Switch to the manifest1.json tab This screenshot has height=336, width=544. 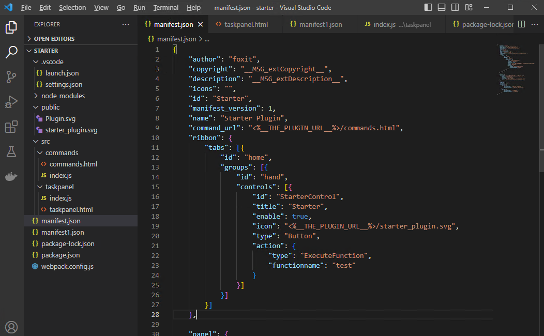coord(320,24)
